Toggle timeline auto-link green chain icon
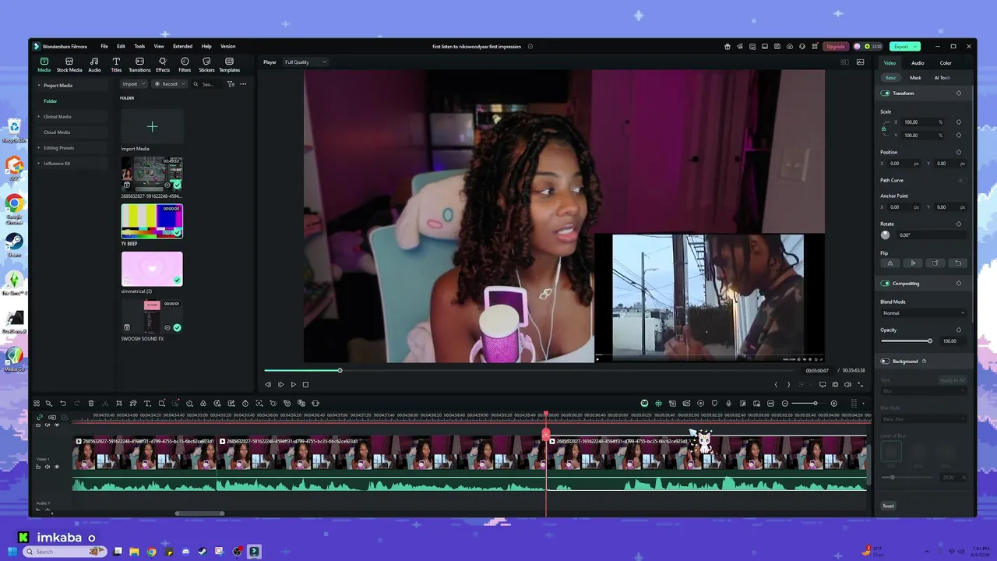Viewport: 997px width, 561px height. [40, 417]
